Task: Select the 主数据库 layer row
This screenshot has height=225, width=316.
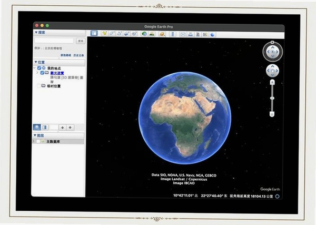Action: pyautogui.click(x=58, y=141)
